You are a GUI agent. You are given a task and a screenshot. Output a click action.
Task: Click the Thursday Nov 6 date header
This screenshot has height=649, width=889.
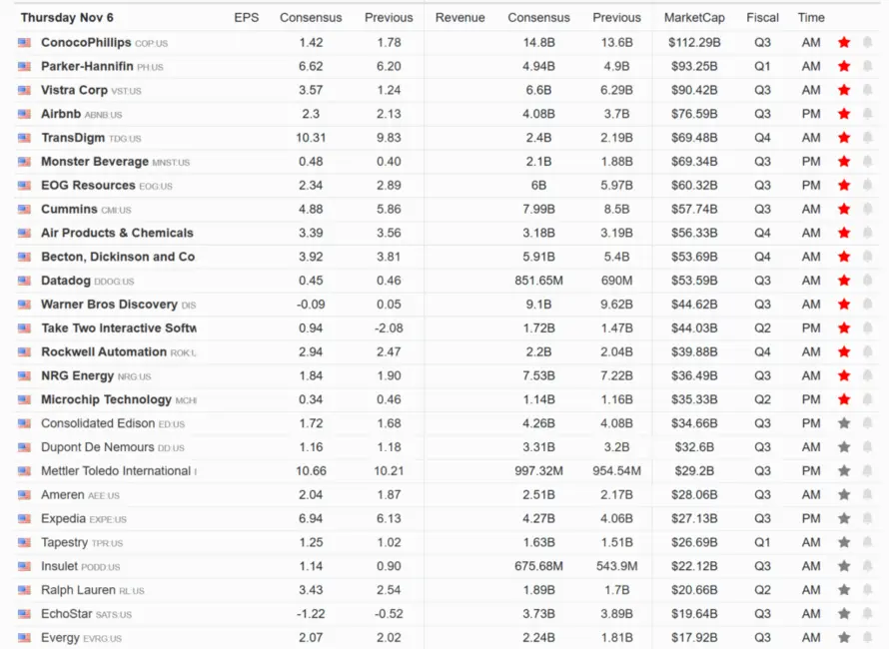[67, 18]
